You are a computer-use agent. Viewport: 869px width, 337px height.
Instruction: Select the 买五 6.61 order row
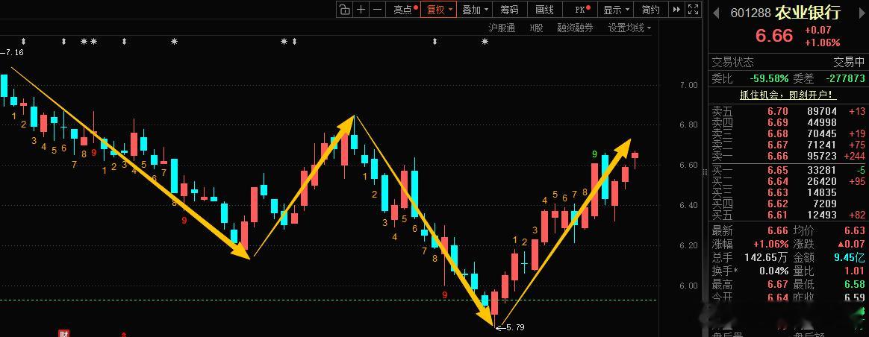click(x=788, y=215)
